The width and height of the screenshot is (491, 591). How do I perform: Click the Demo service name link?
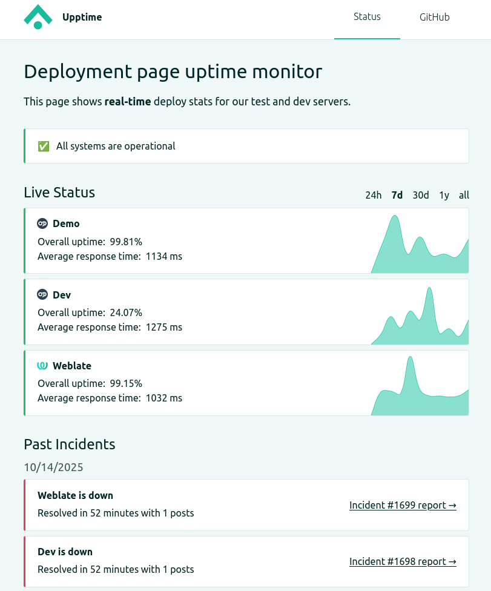[x=66, y=223]
